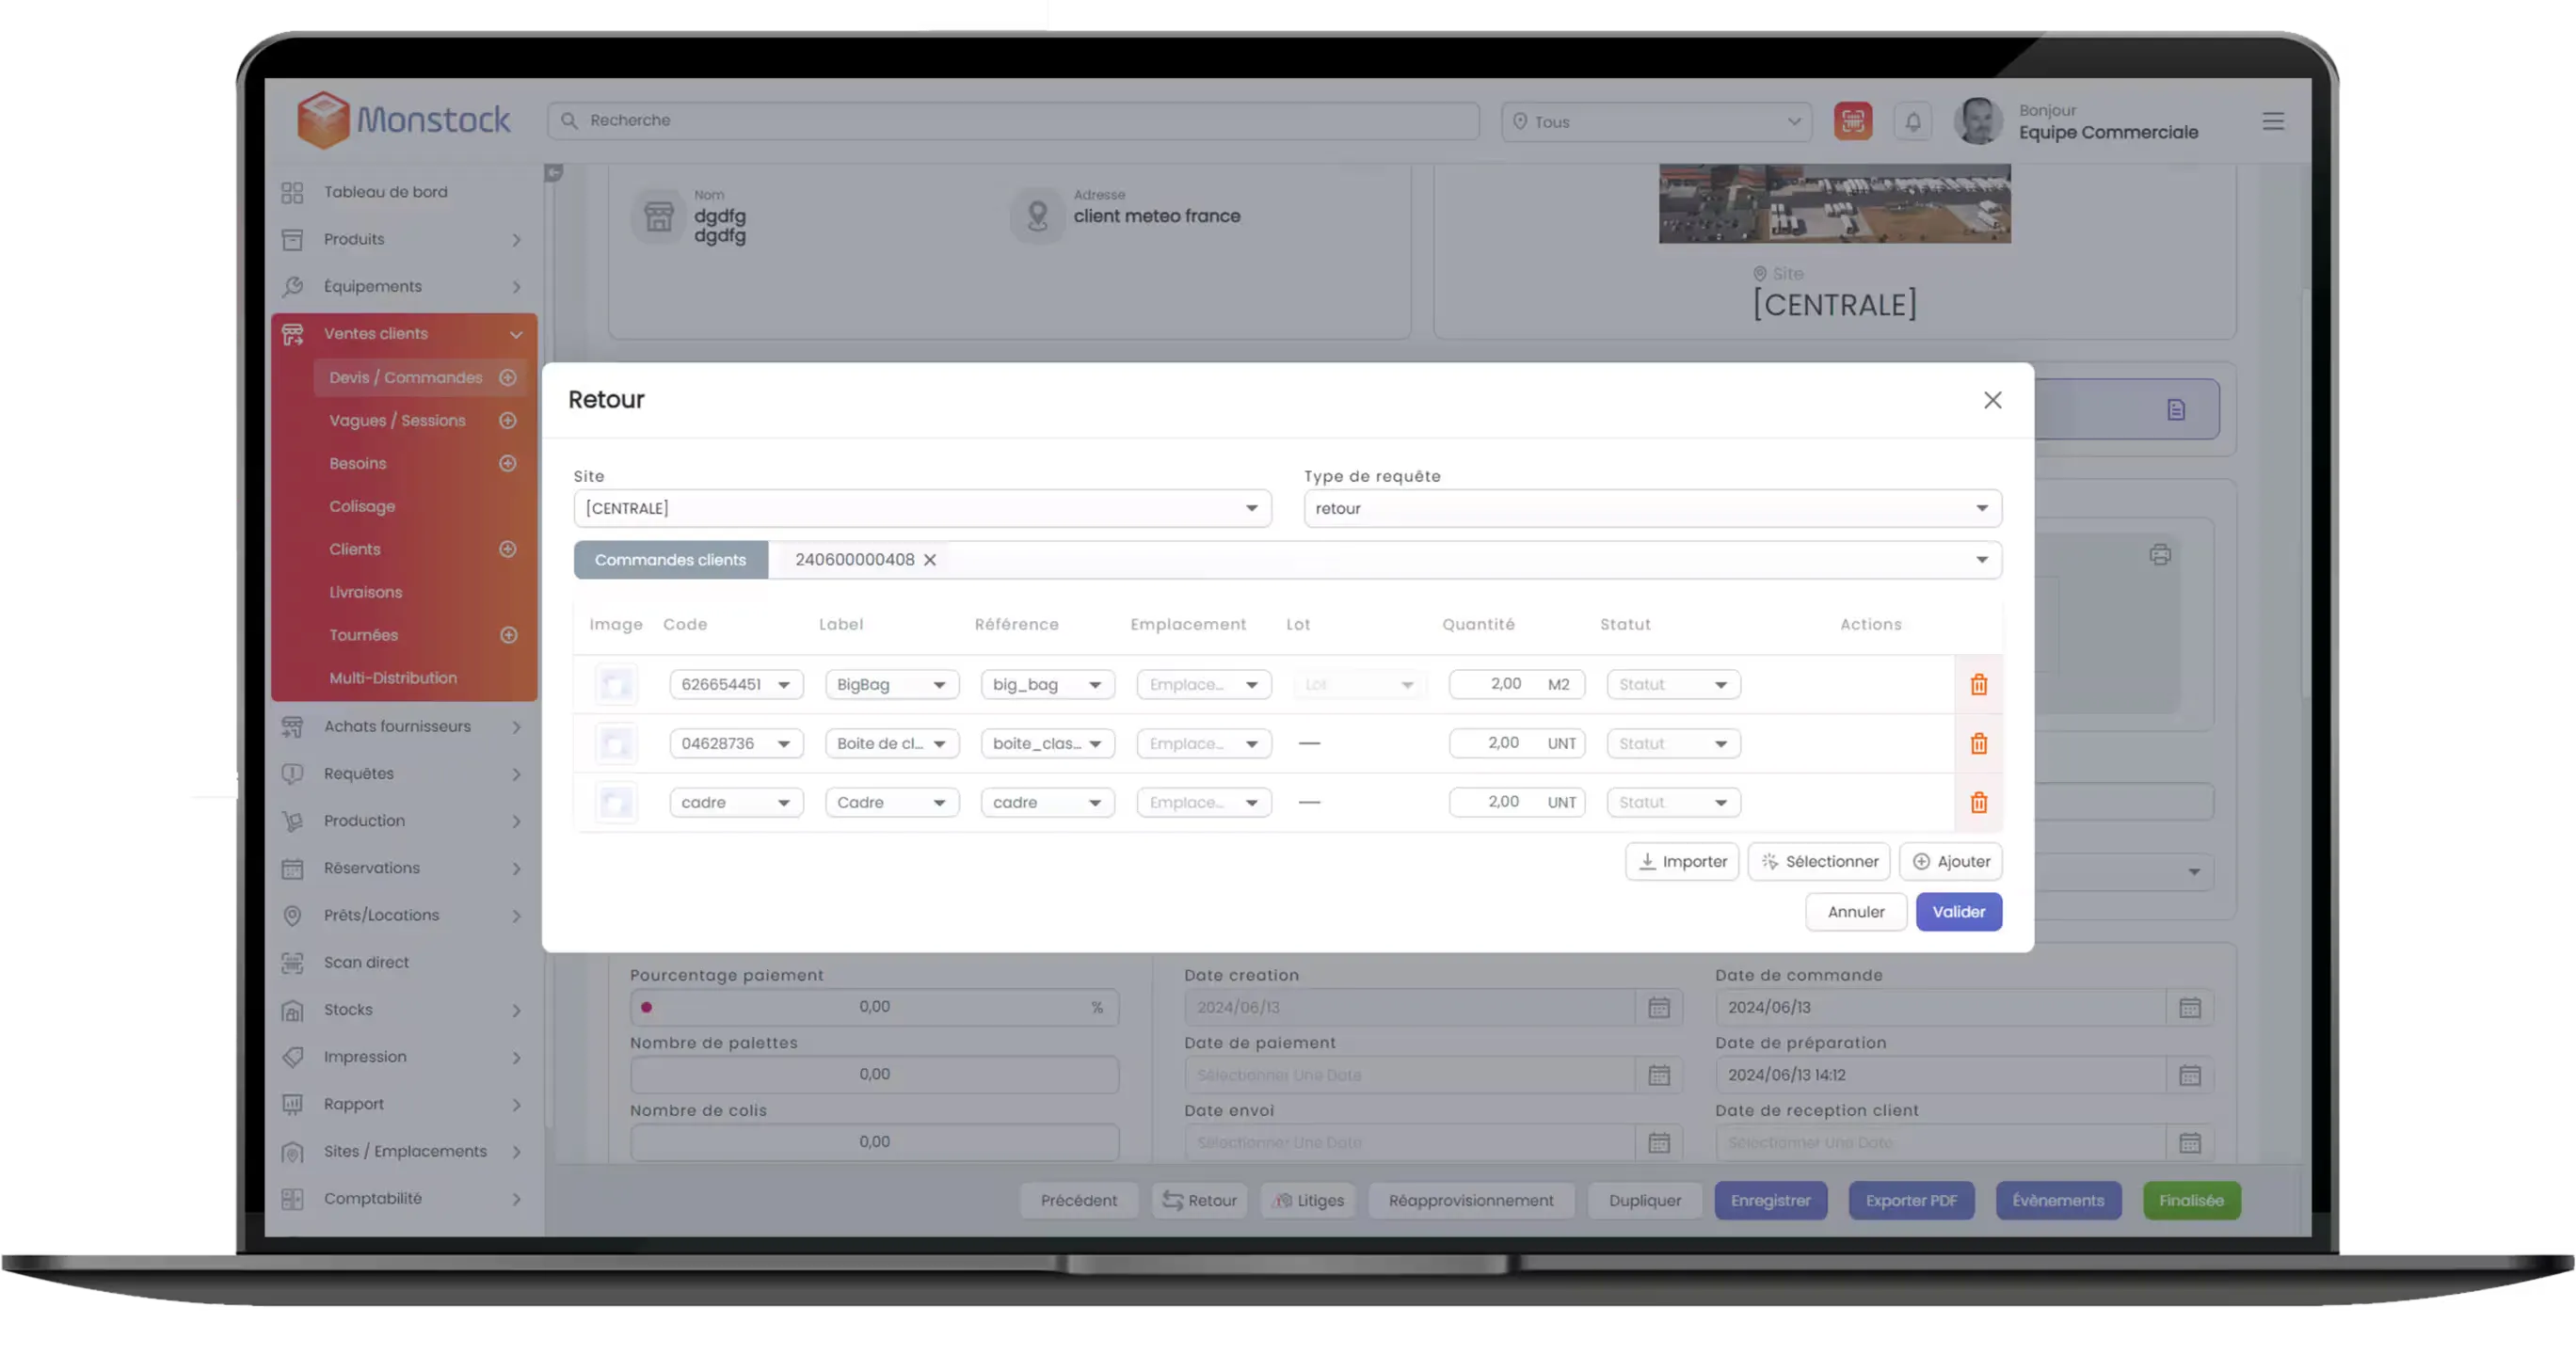
Task: Open the Tous site filter dropdown
Action: click(1656, 122)
